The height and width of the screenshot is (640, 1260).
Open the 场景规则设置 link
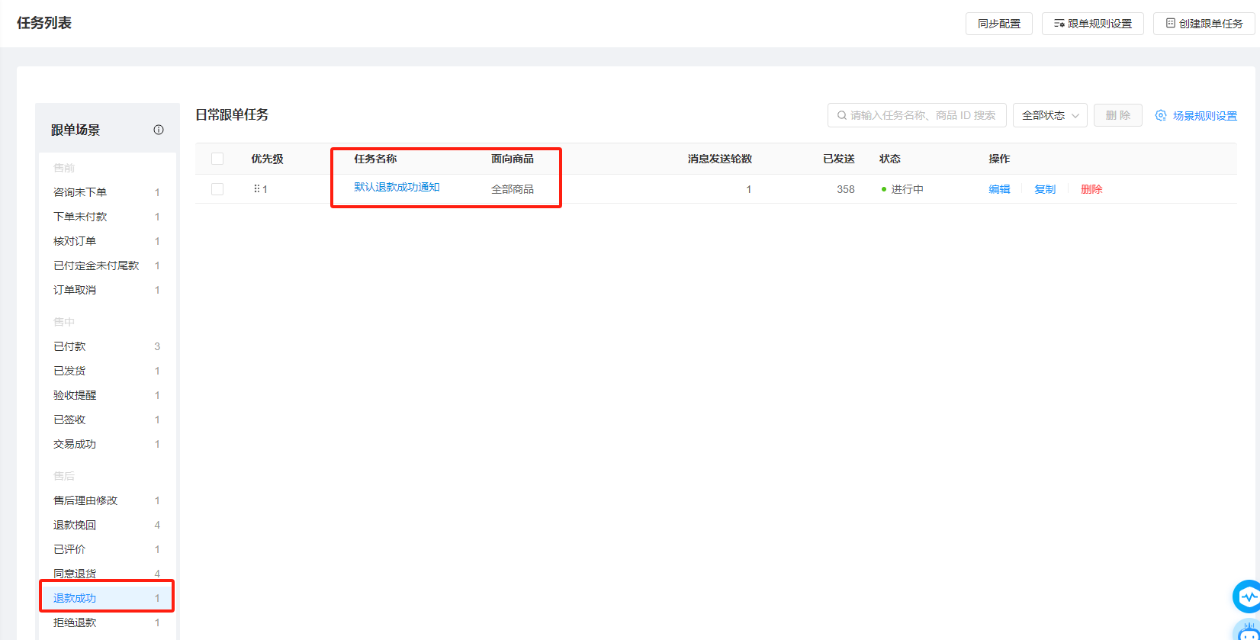(x=1205, y=116)
